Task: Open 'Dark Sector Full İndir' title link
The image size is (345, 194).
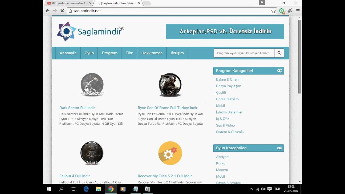Action: (x=77, y=108)
